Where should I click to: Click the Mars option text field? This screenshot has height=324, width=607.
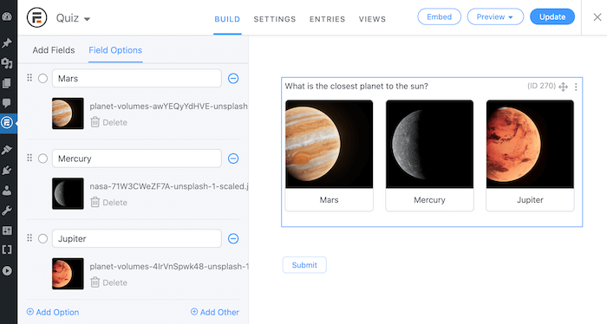(137, 79)
